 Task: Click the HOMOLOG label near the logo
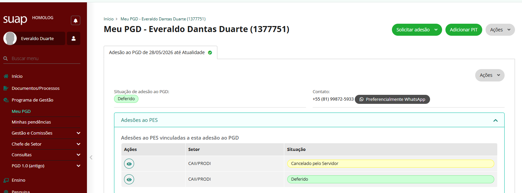(x=43, y=18)
